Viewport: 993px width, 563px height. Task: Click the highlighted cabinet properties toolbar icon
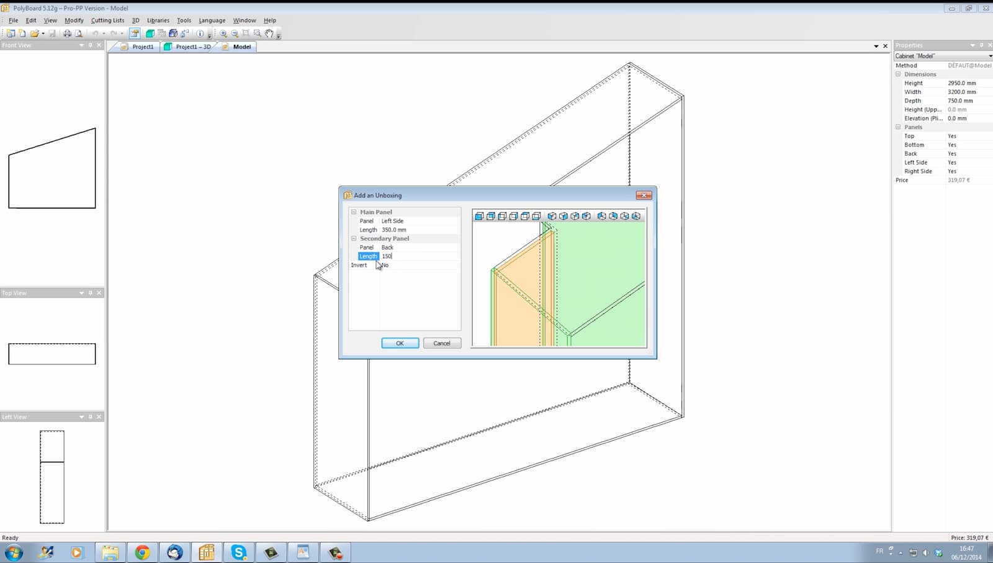pyautogui.click(x=135, y=34)
